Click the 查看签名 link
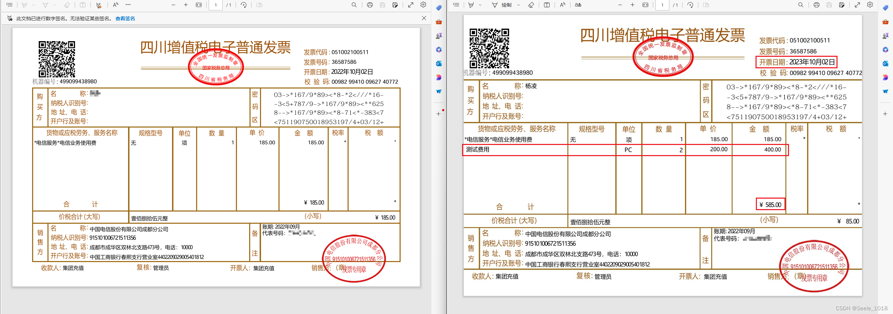 pyautogui.click(x=125, y=18)
